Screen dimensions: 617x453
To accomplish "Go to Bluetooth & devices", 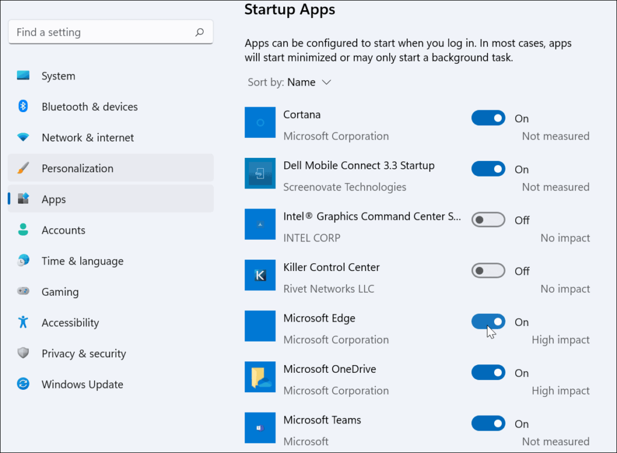I will pos(111,107).
